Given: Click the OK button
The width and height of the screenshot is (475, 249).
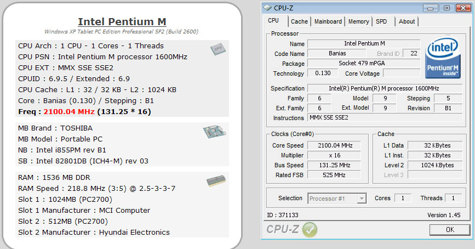Looking at the screenshot, I should click(x=450, y=230).
